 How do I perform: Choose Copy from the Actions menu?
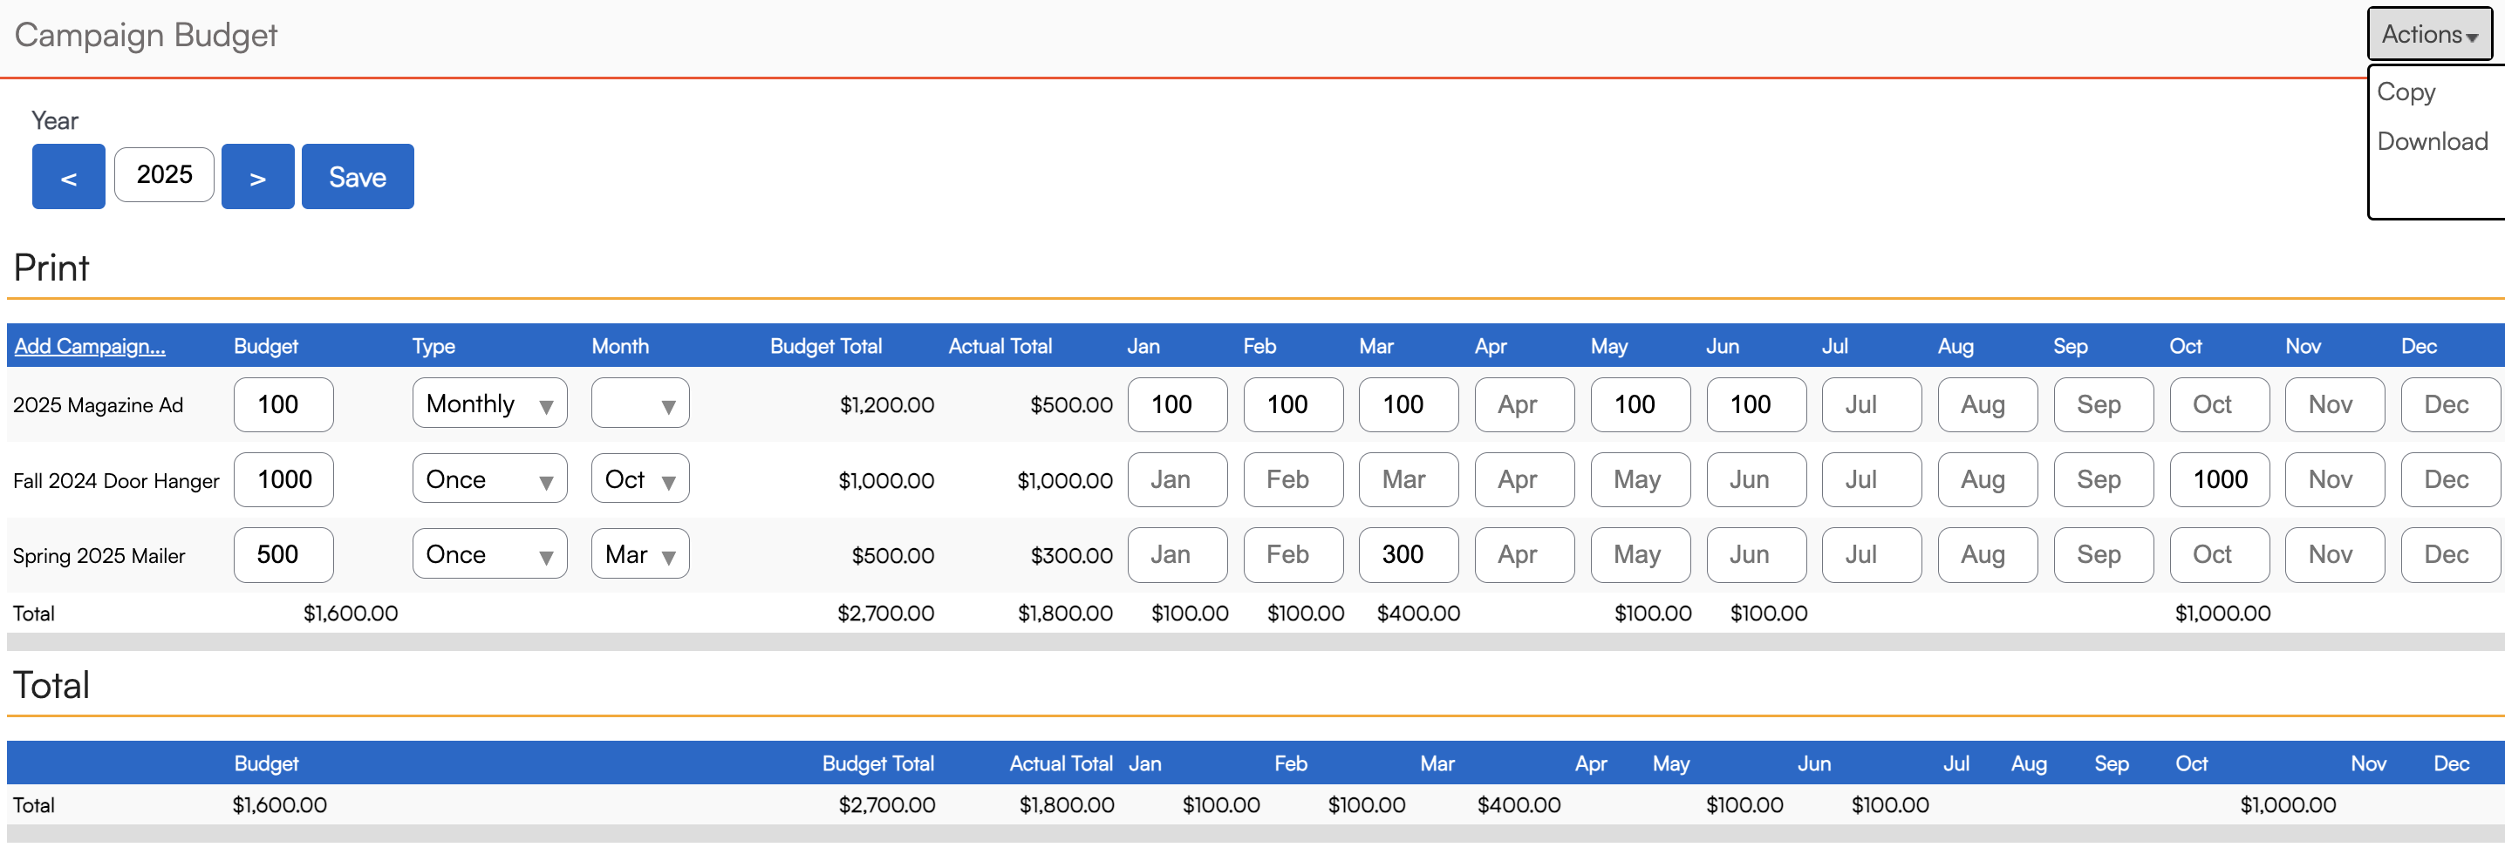[2406, 92]
